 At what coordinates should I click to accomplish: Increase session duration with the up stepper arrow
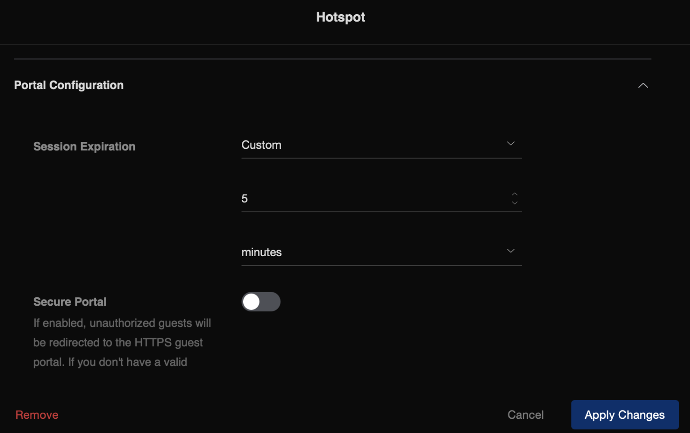514,194
